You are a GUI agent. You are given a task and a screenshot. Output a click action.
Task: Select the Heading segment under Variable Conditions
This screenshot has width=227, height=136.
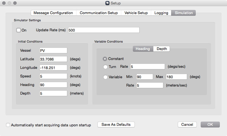(143, 49)
